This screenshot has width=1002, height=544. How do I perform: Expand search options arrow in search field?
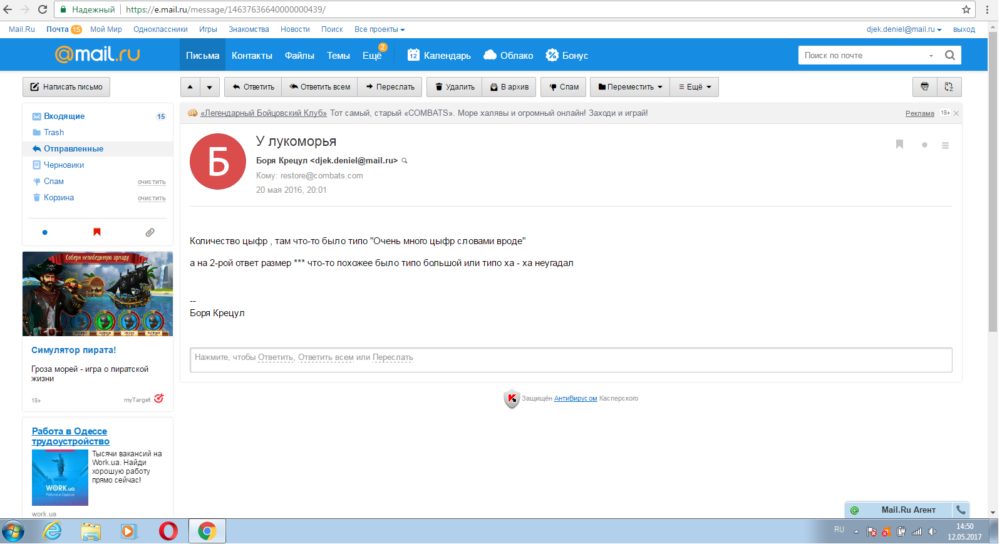(x=931, y=56)
